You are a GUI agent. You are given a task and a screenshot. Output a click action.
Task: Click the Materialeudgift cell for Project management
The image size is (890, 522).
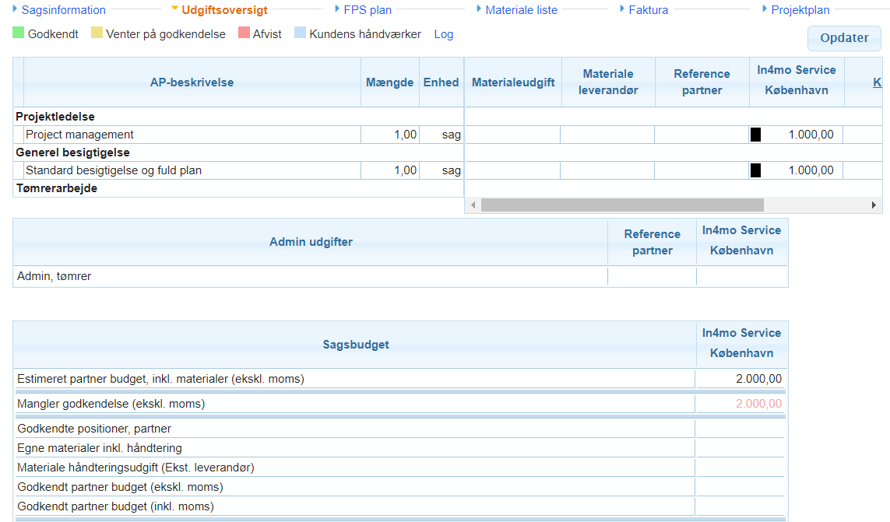click(x=512, y=135)
